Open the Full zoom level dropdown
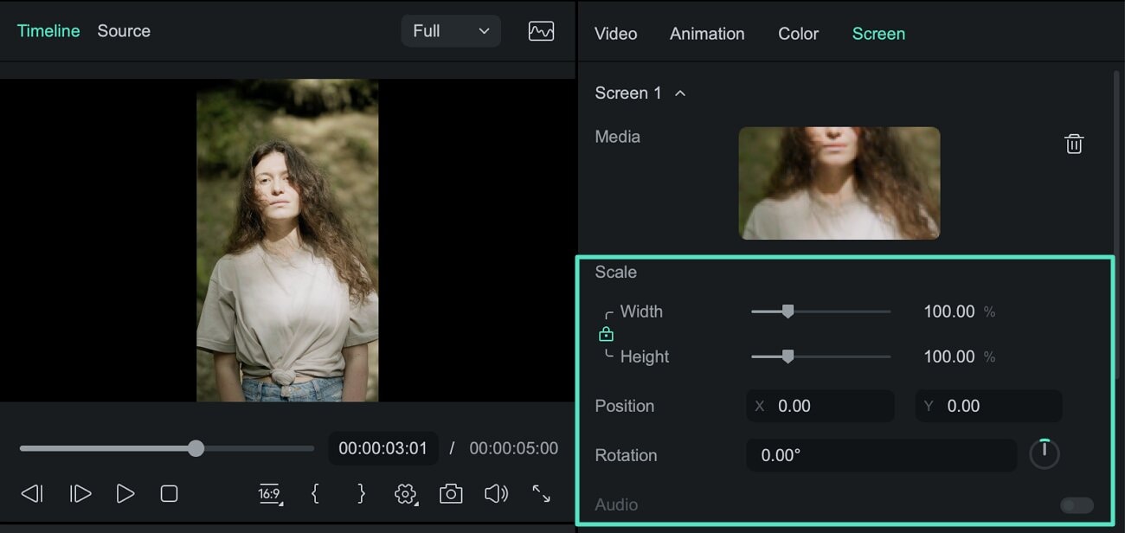The height and width of the screenshot is (533, 1125). click(451, 31)
